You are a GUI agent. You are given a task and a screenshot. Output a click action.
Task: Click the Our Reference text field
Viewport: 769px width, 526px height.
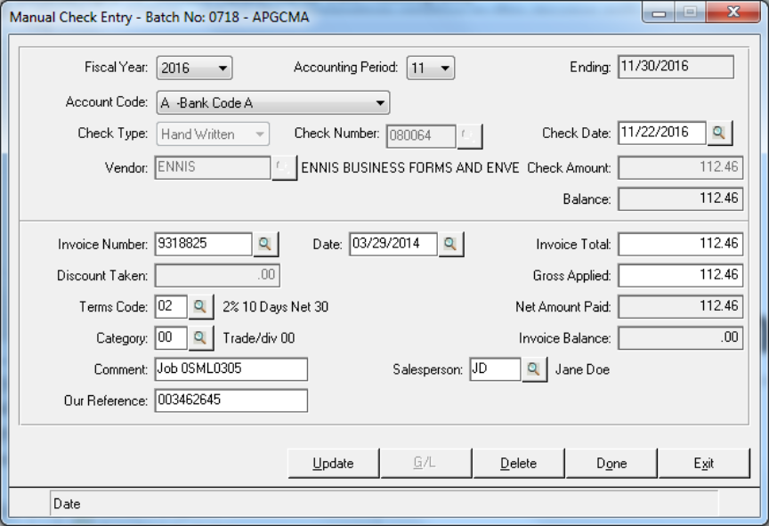coord(231,401)
